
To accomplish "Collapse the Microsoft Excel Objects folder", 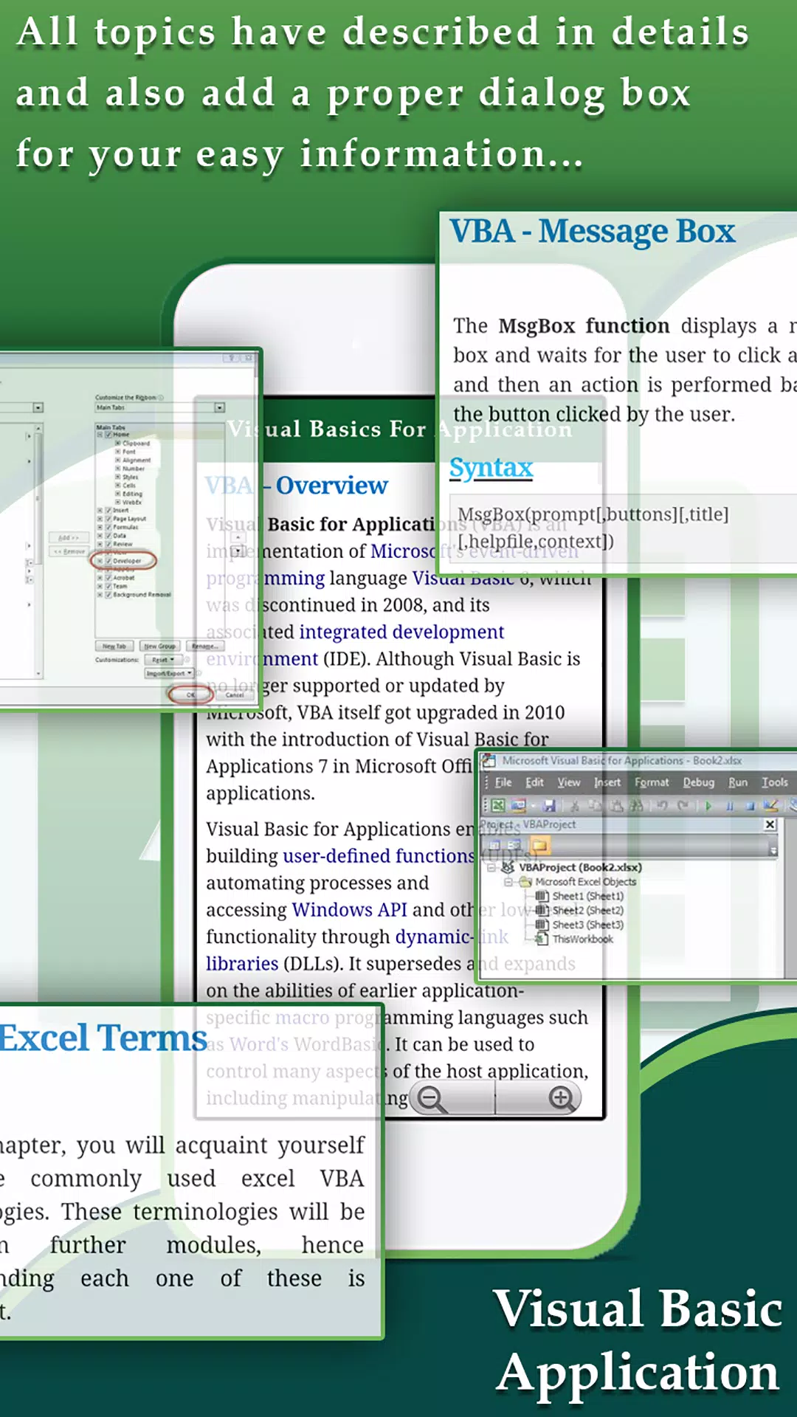I will point(508,882).
